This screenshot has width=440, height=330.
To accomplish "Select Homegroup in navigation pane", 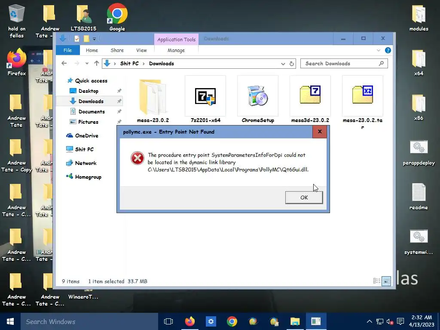I will pos(88,177).
